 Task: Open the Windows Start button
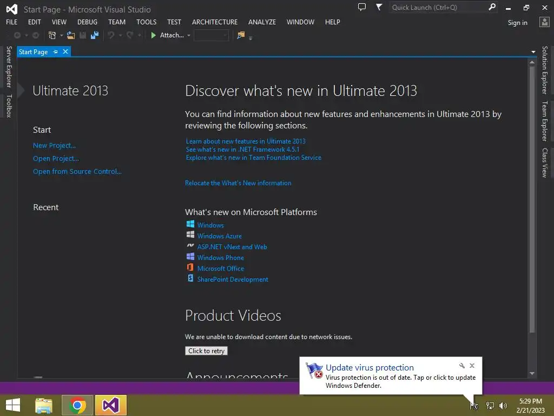point(13,405)
